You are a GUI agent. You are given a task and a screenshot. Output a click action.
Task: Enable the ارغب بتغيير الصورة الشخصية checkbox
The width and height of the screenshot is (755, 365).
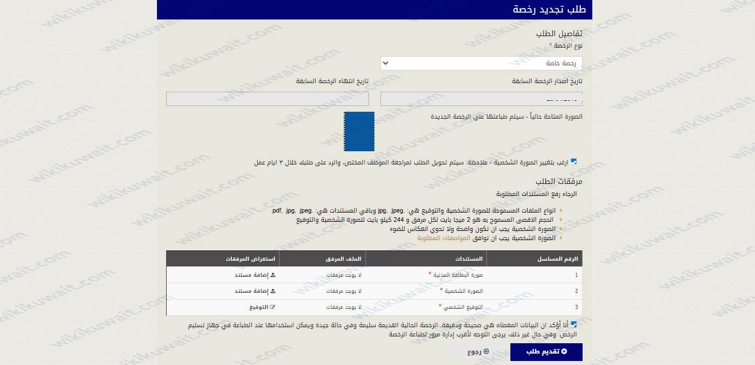point(575,162)
